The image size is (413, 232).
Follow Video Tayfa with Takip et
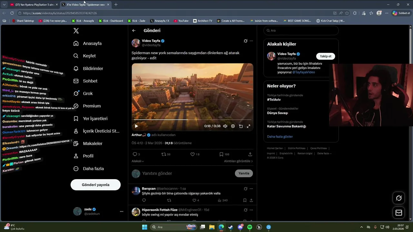(x=326, y=56)
